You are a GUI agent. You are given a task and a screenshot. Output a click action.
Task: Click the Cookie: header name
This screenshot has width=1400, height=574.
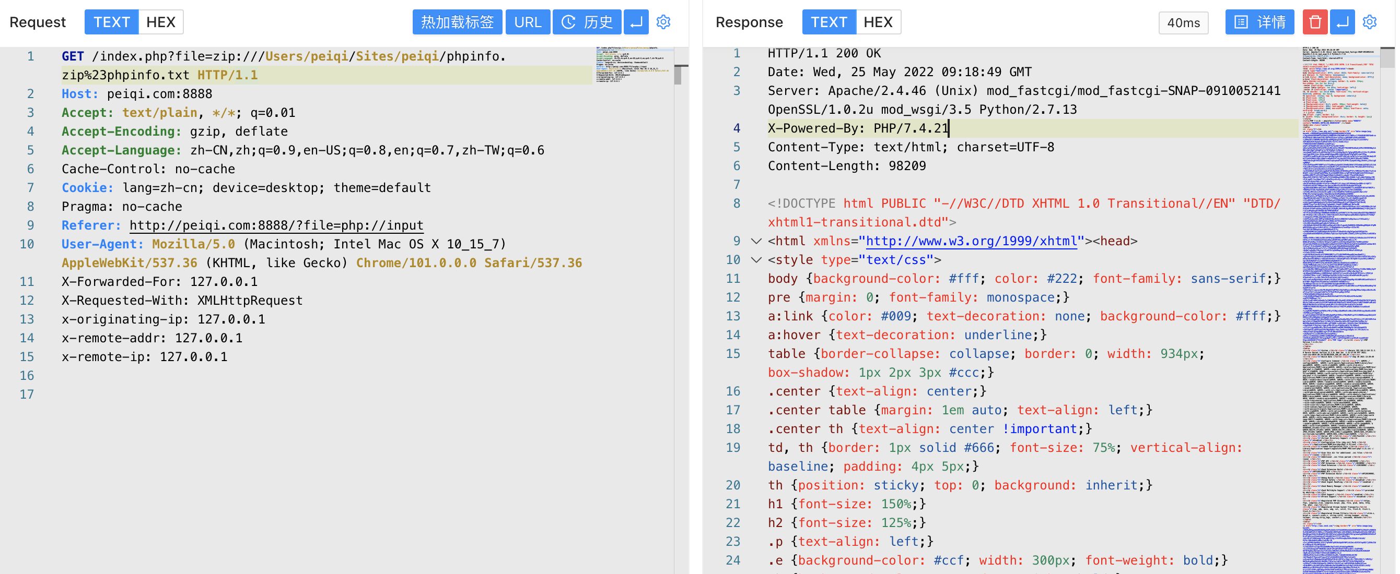88,188
